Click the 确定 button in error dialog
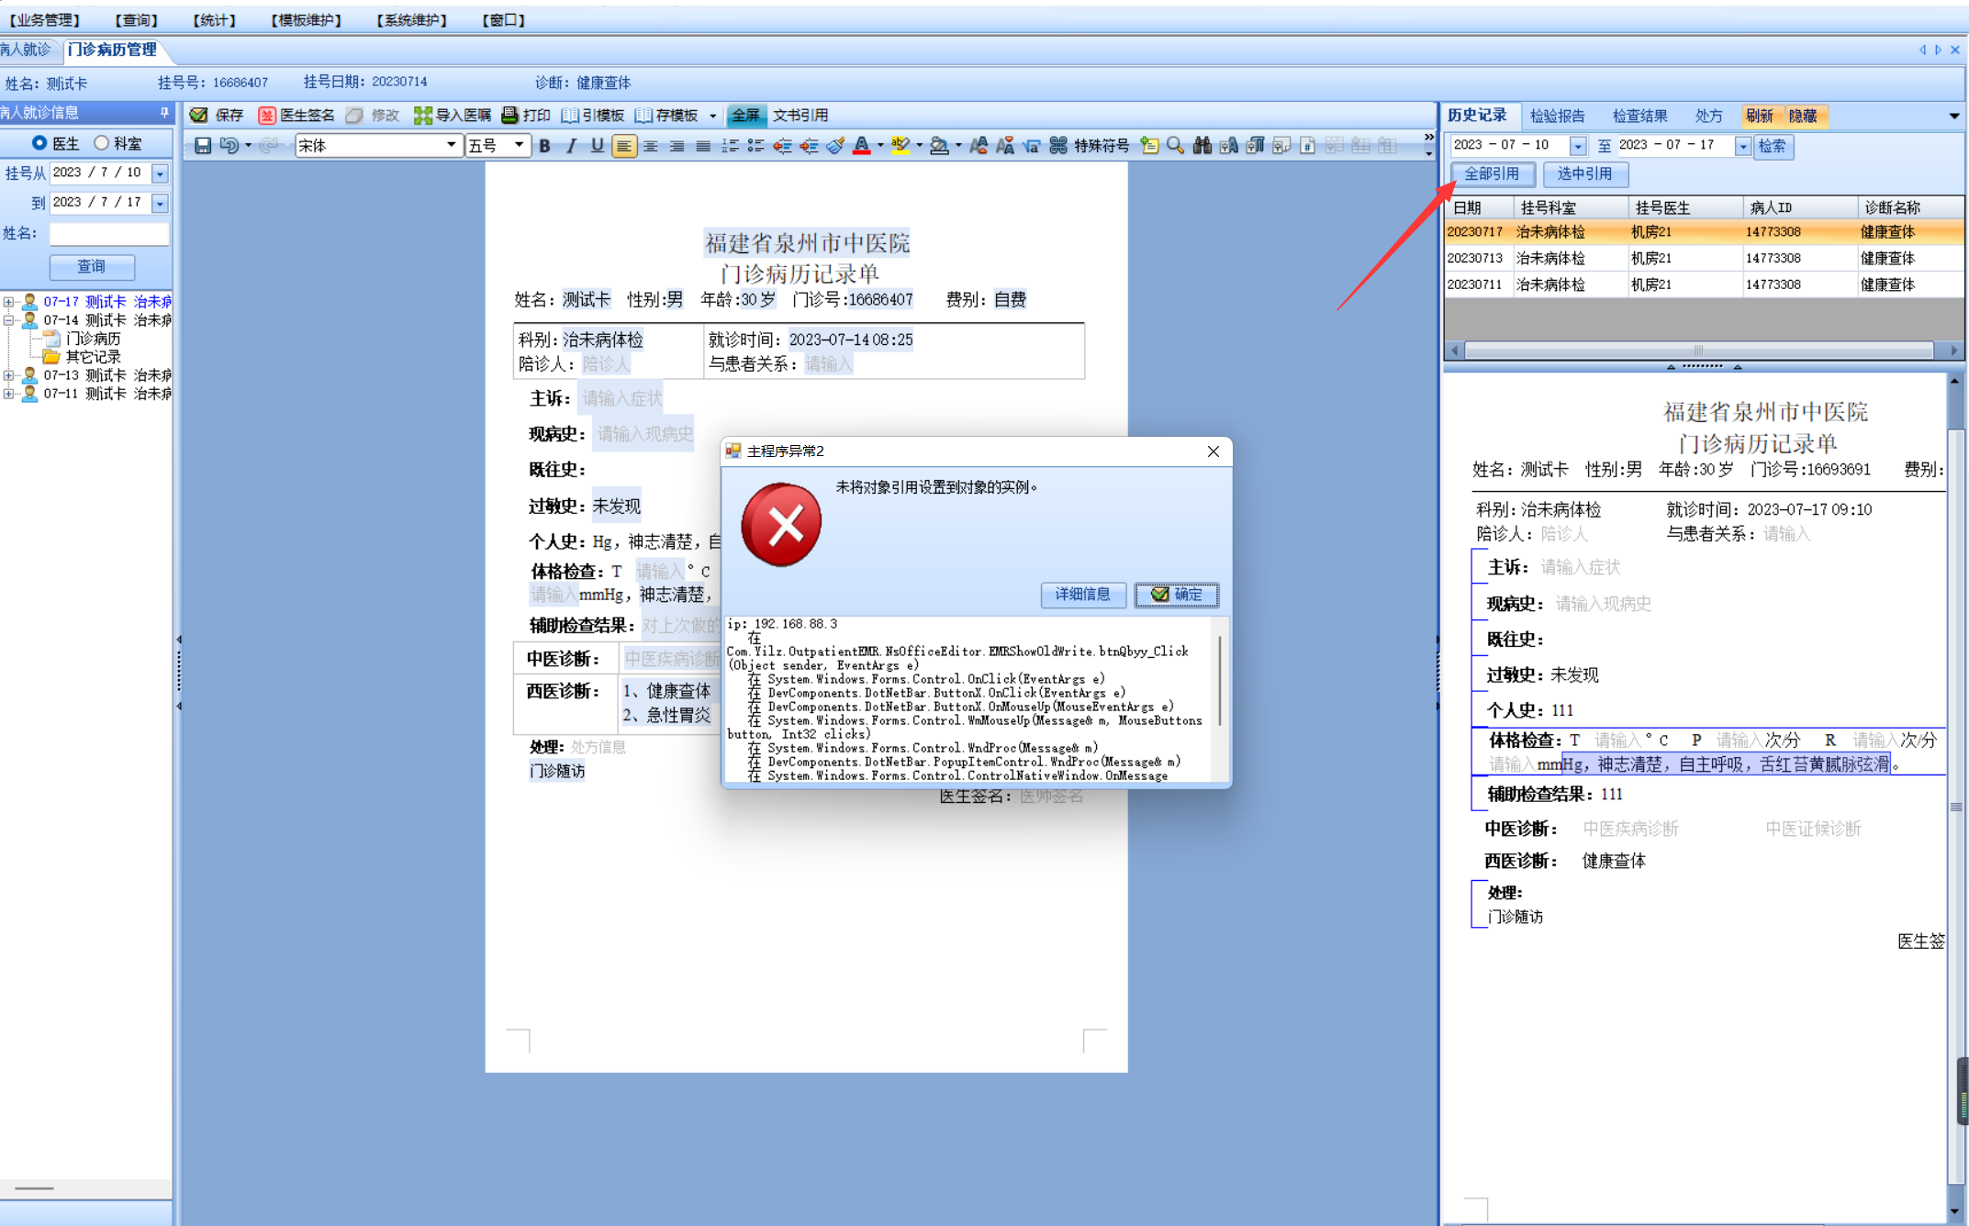The width and height of the screenshot is (1969, 1226). [x=1177, y=595]
